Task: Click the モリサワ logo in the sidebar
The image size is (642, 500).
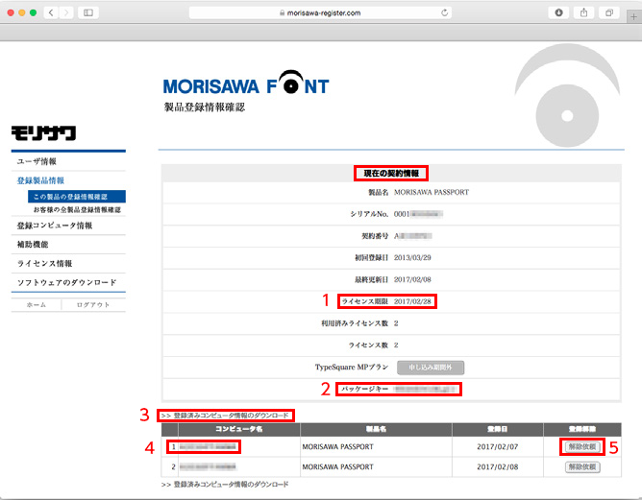Action: (x=43, y=132)
